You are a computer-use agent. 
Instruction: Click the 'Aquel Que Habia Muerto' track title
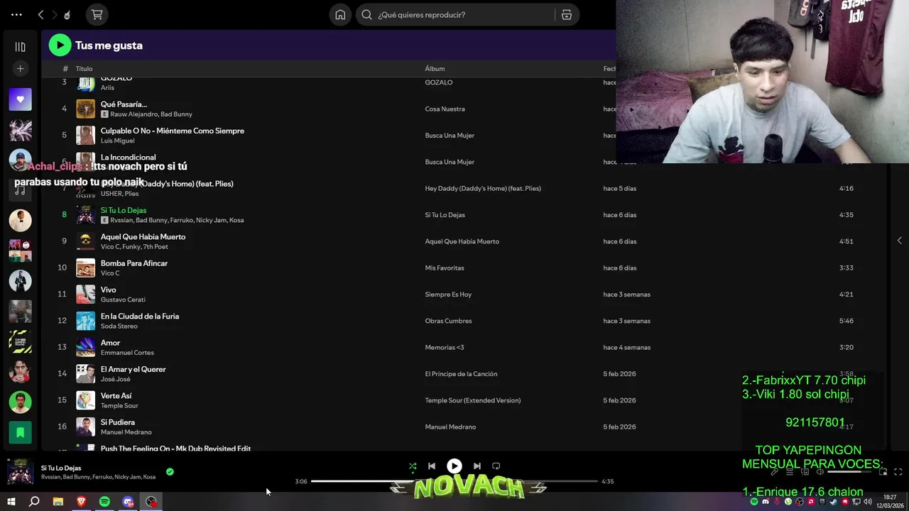click(143, 237)
